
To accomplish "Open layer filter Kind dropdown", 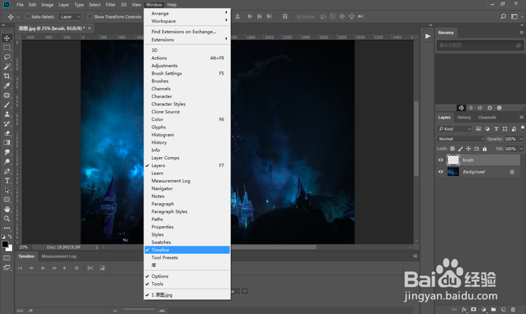I will 454,129.
